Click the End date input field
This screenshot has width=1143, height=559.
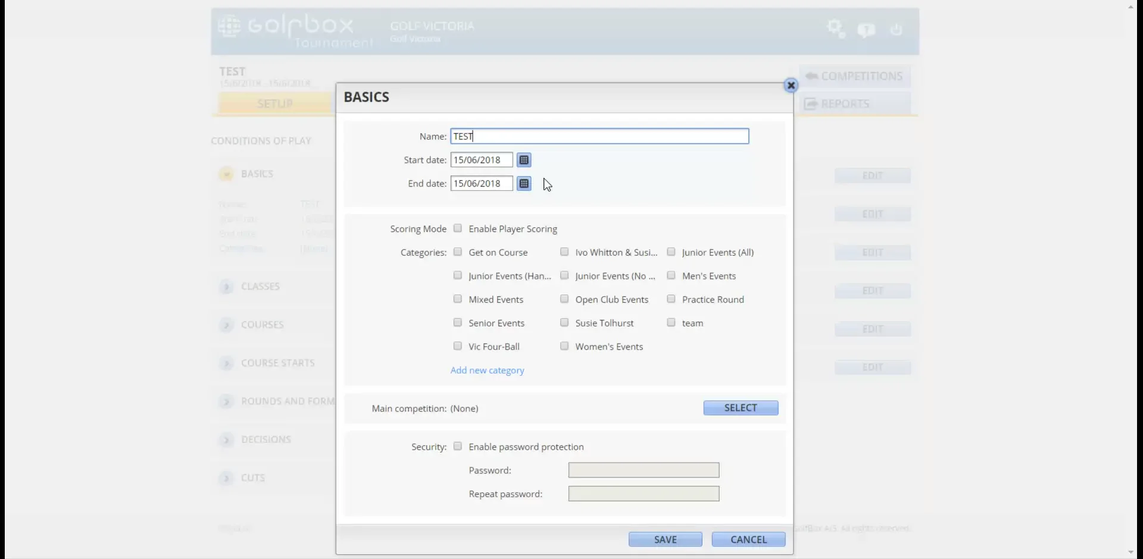[481, 184]
